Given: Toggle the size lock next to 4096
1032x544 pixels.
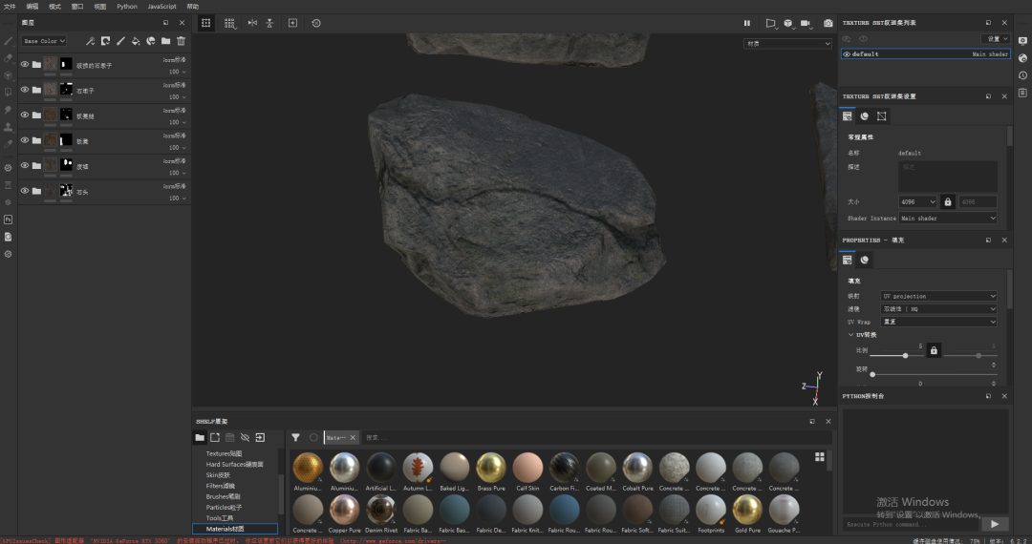Looking at the screenshot, I should click(x=948, y=201).
